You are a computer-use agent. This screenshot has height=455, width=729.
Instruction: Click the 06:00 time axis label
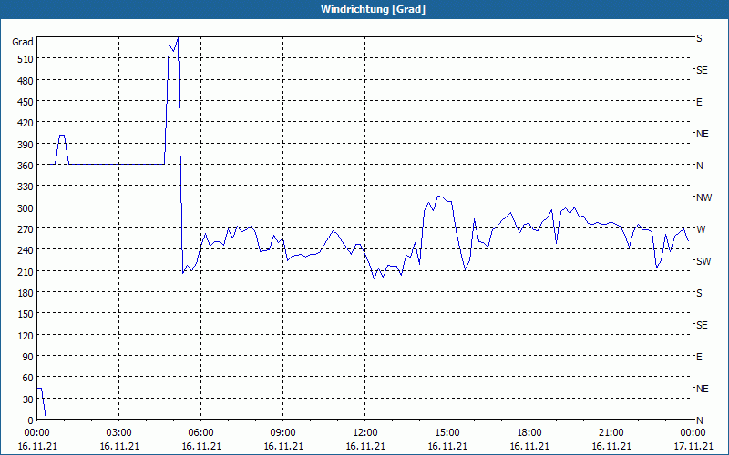(x=200, y=433)
